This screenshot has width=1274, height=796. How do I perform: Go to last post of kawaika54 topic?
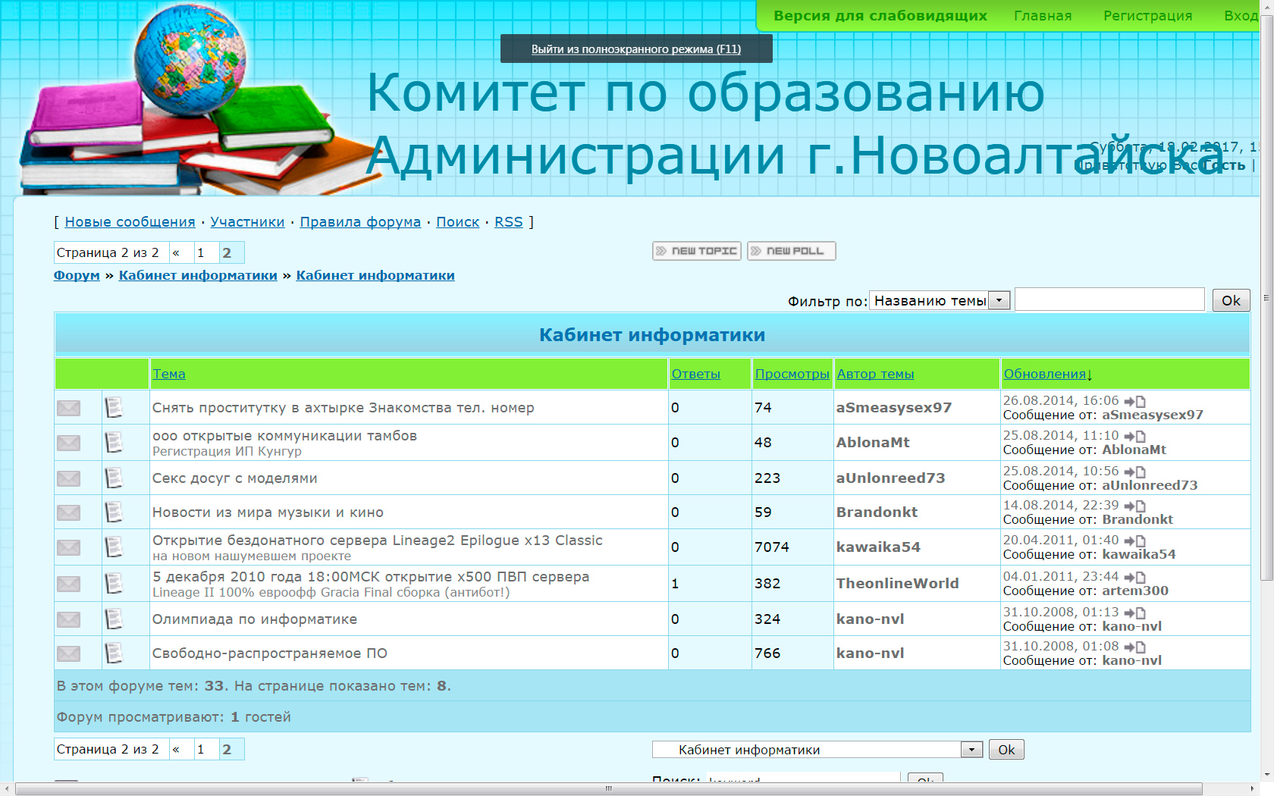[1134, 541]
